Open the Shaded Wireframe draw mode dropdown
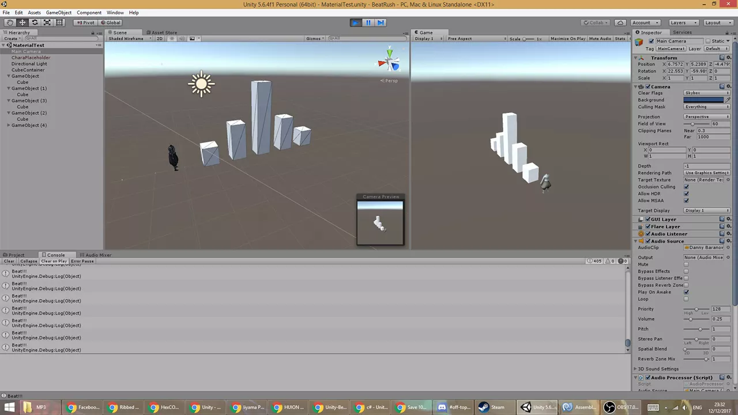 click(130, 39)
